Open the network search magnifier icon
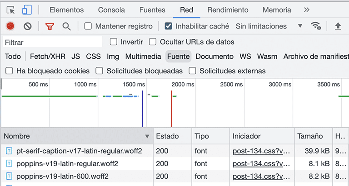 [66, 26]
